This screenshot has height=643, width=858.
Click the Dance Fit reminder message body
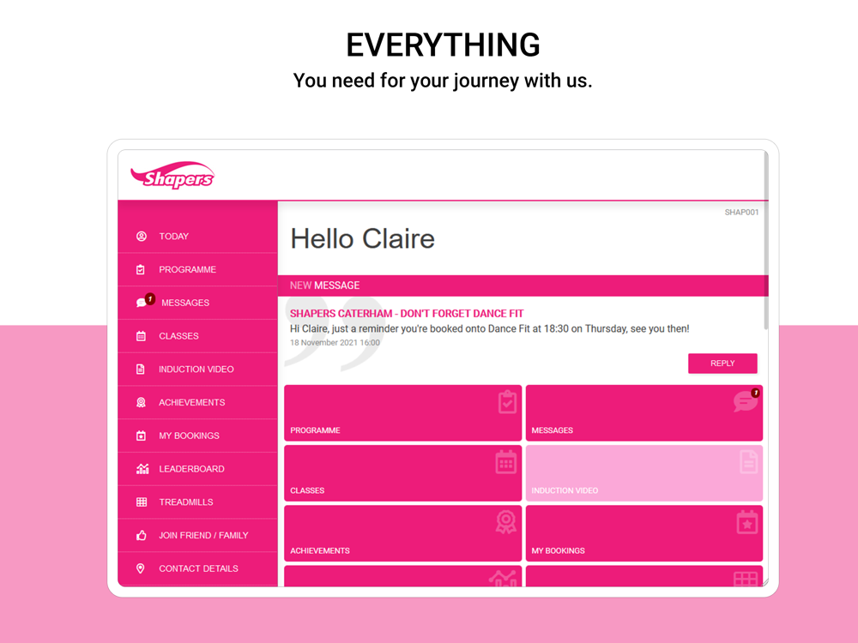(x=489, y=328)
